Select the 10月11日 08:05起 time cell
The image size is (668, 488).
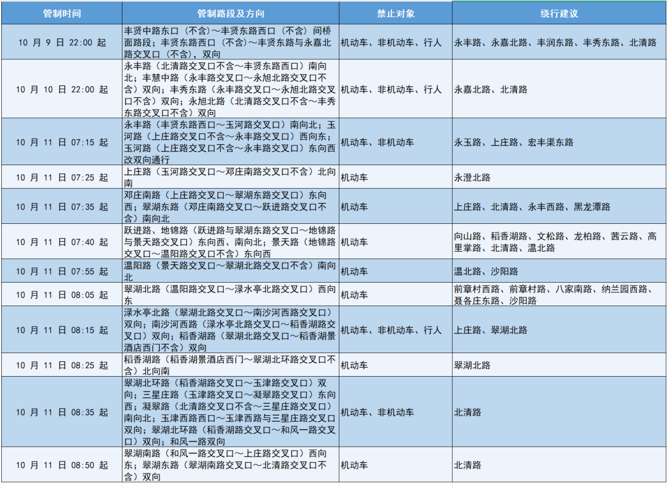[62, 294]
